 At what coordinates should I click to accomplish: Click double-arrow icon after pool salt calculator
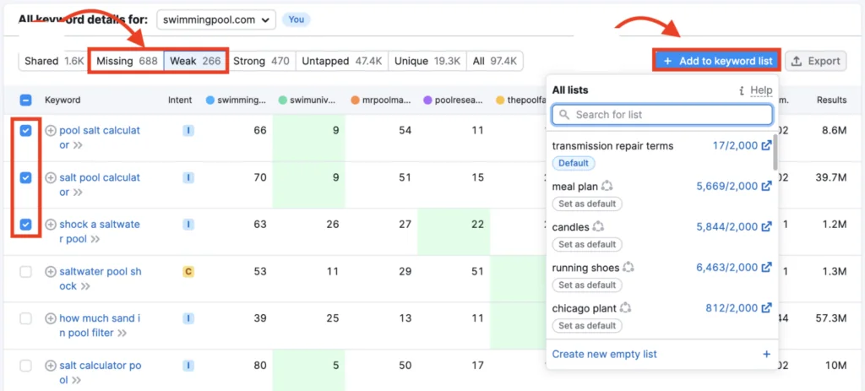click(x=77, y=145)
